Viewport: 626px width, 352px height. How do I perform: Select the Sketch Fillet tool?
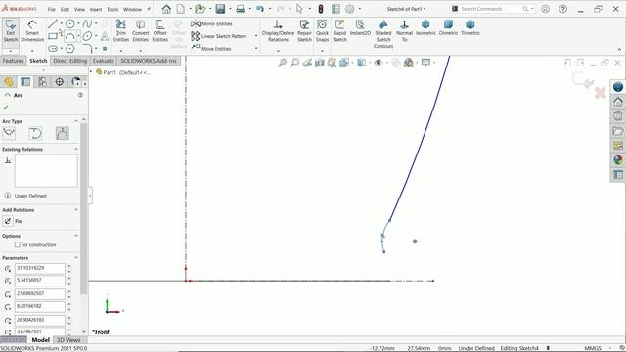(87, 49)
